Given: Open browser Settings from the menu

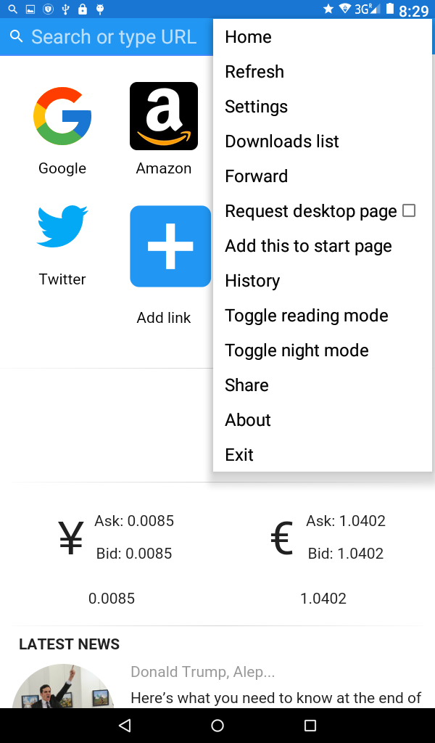Looking at the screenshot, I should point(256,107).
